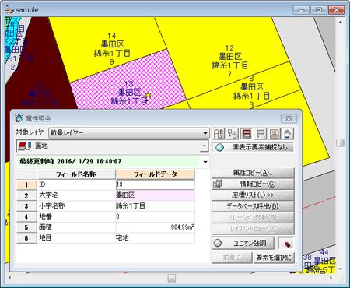Click the picture frame toolbar icon
This screenshot has width=350, height=288.
(x=275, y=134)
